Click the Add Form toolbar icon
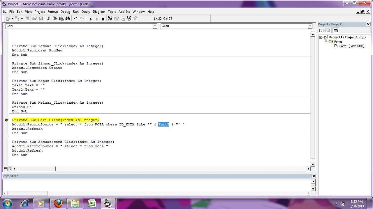 pos(17,19)
